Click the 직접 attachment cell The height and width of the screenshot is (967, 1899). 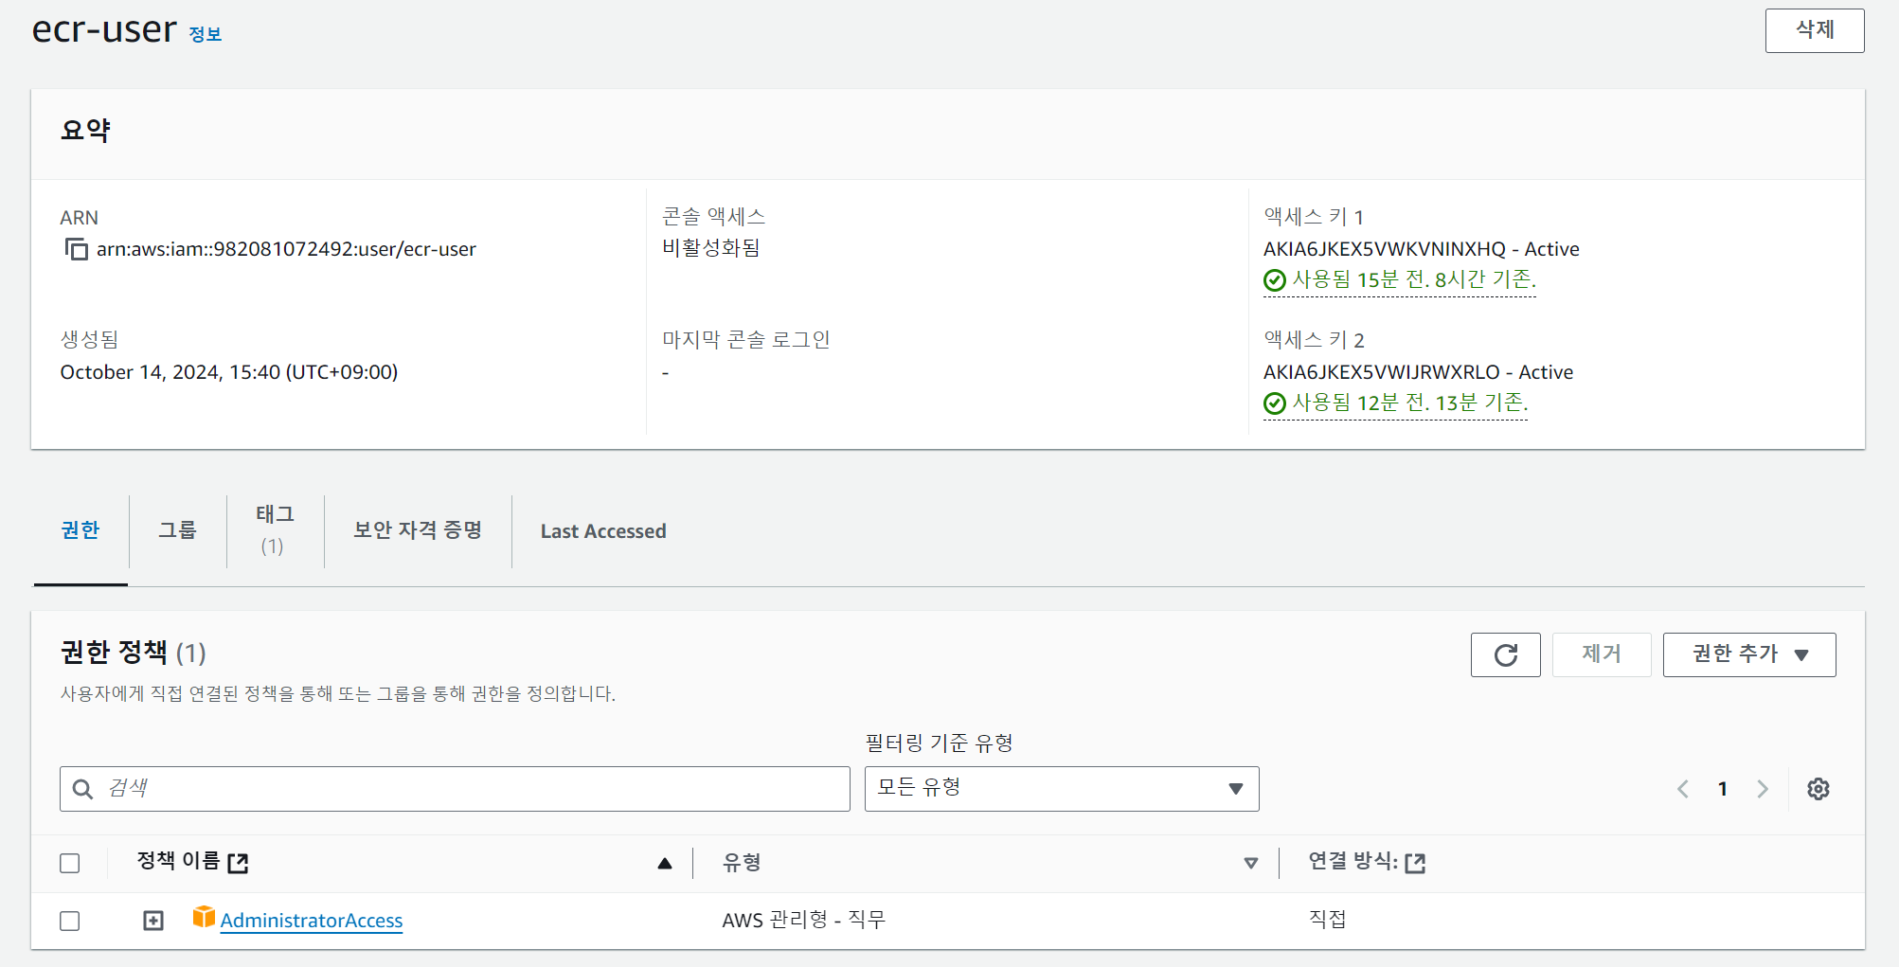point(1327,920)
